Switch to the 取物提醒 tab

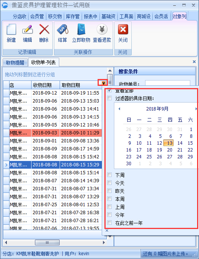click(x=15, y=63)
